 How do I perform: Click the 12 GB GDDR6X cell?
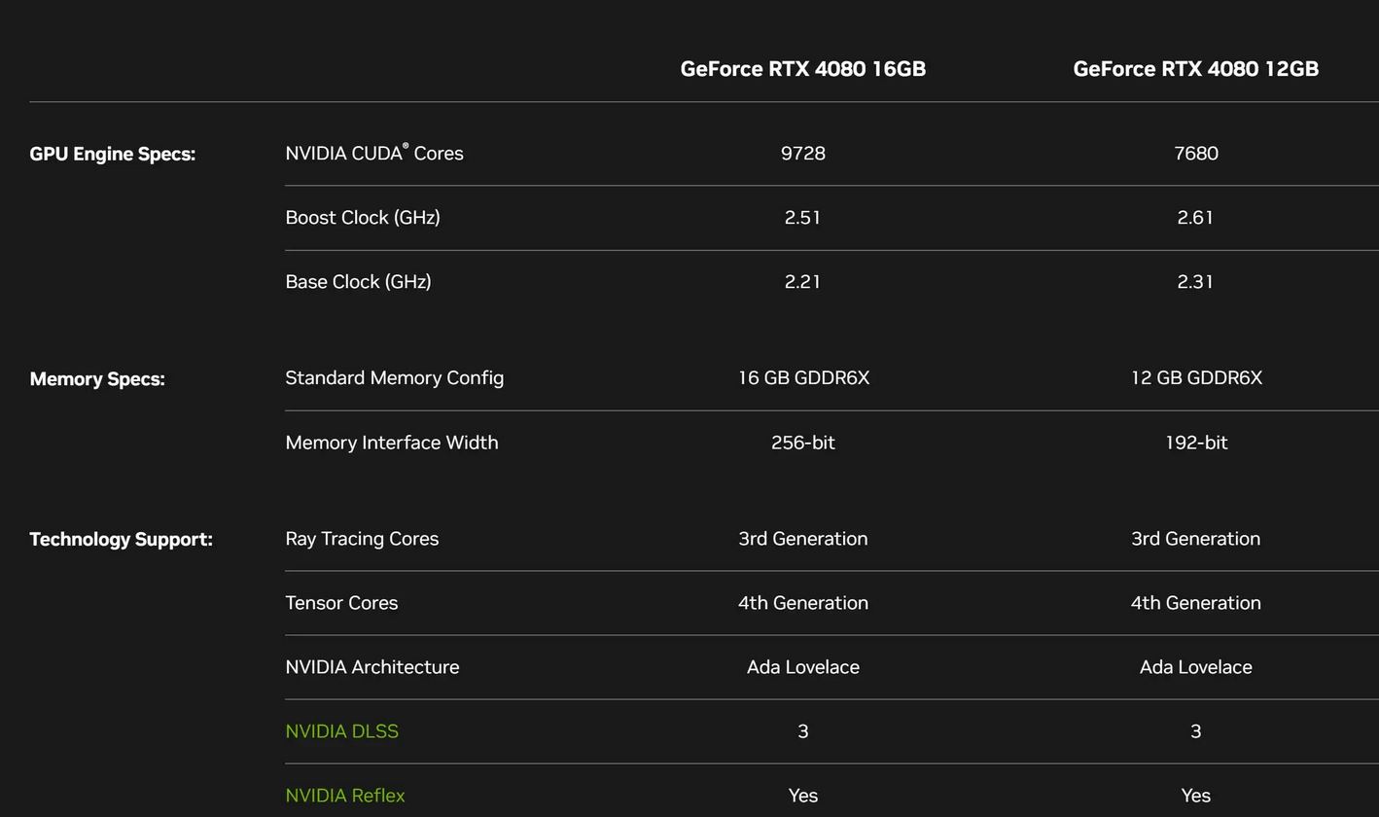[1196, 377]
